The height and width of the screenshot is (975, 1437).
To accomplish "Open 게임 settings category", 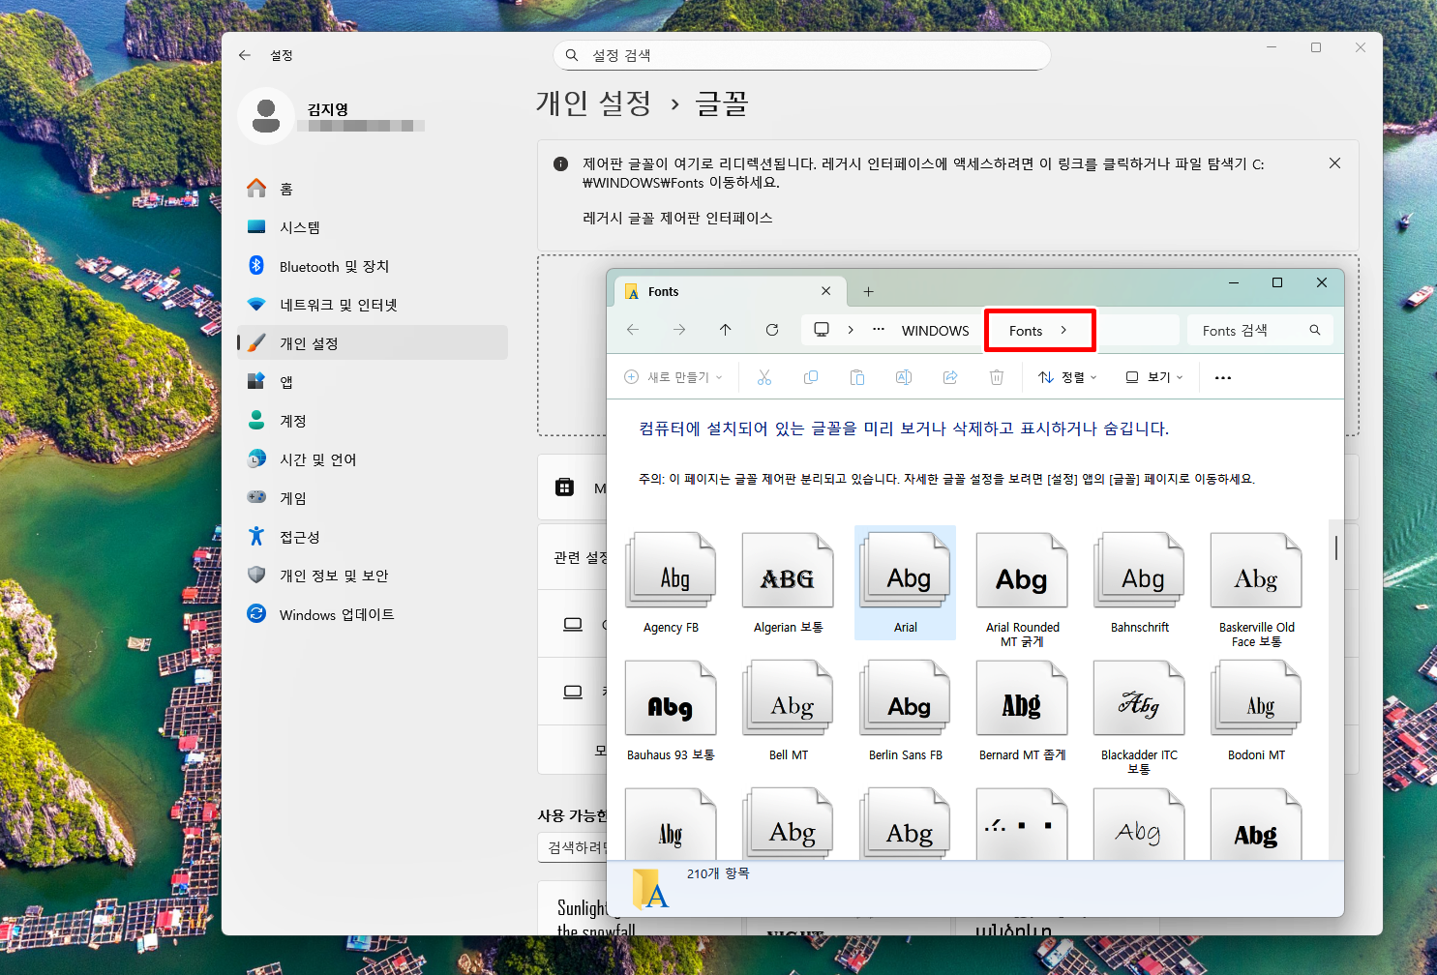I will tap(373, 498).
